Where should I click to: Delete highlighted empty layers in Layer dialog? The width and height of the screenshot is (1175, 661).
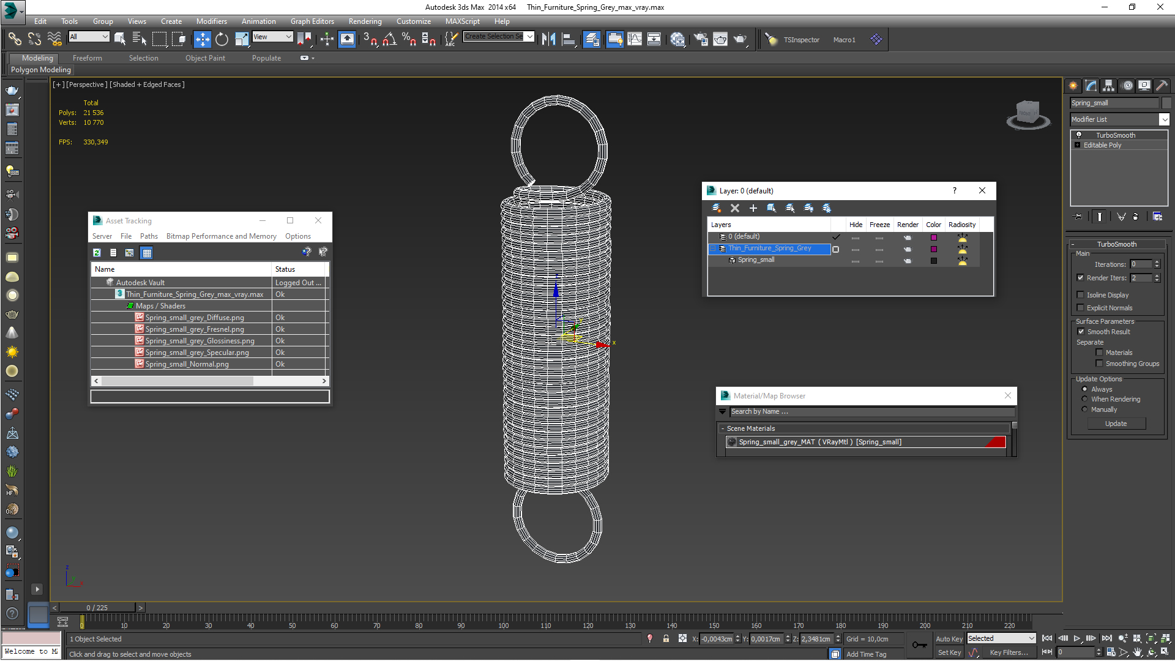point(735,208)
